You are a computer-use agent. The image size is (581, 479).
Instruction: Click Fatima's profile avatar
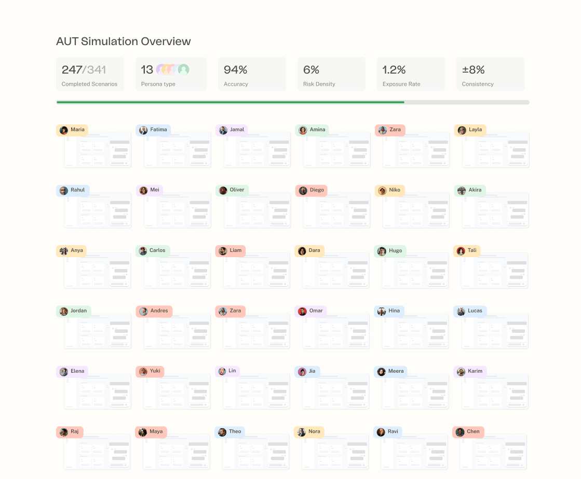(143, 130)
